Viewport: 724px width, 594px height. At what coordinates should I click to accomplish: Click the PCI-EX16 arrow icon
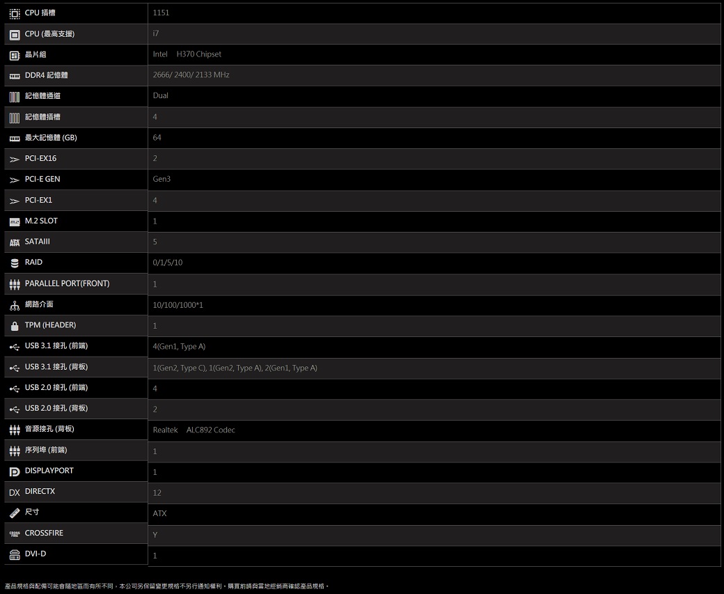15,159
